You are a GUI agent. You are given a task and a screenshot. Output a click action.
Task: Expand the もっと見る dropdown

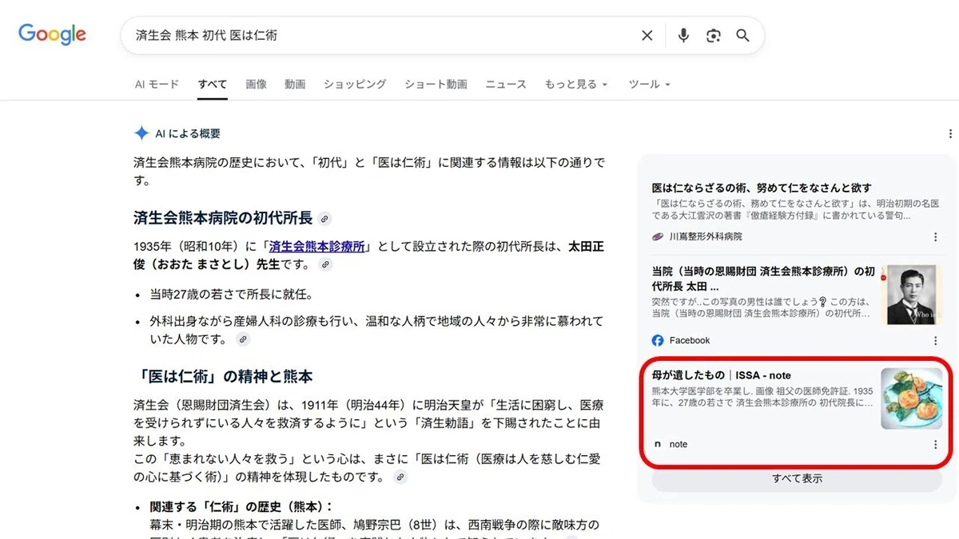(x=576, y=84)
